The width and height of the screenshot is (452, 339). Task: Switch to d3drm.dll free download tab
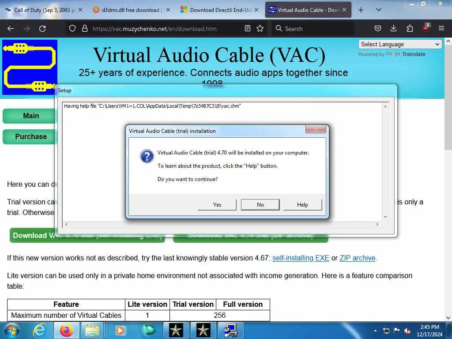[131, 10]
